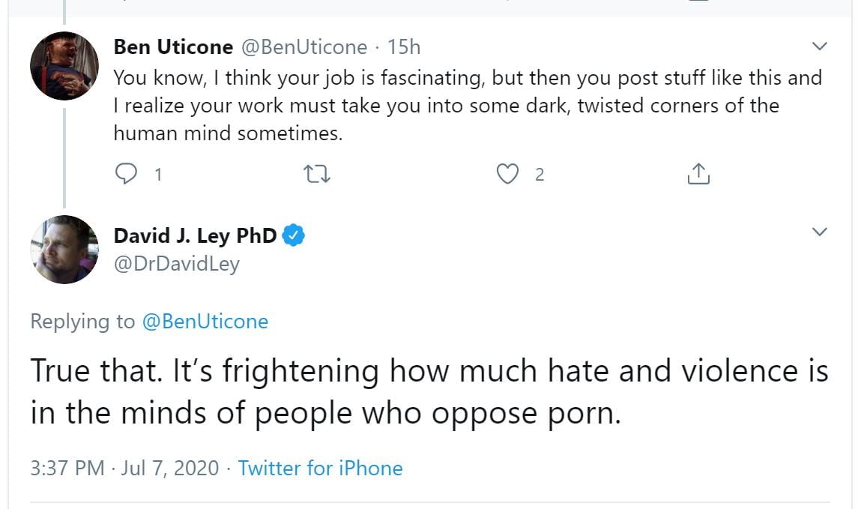Click the reply icon on Ben Uticone's tweet

125,175
